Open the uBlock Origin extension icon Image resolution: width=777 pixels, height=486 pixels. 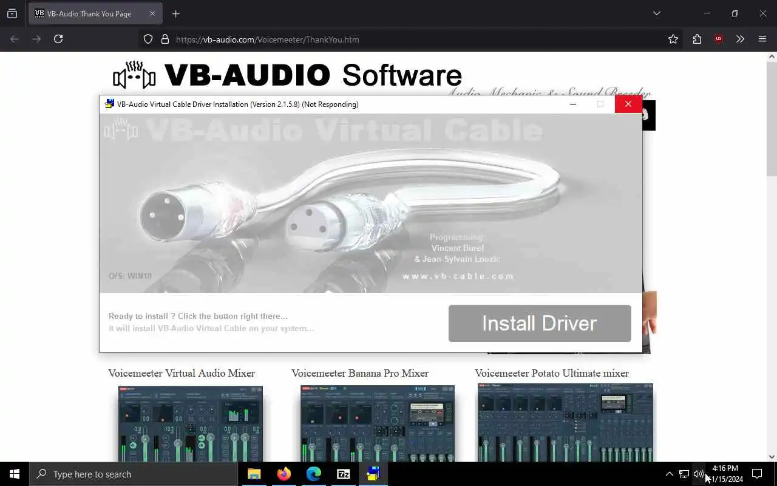719,39
